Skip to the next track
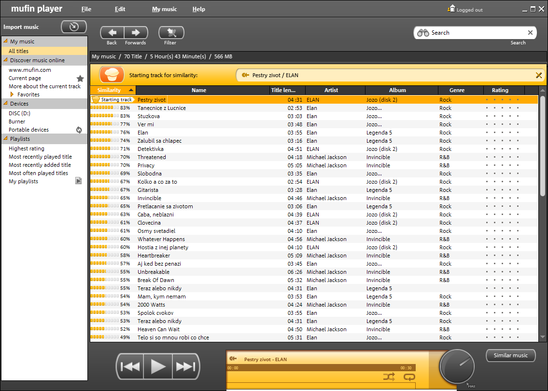Image resolution: width=548 pixels, height=391 pixels. pyautogui.click(x=185, y=366)
